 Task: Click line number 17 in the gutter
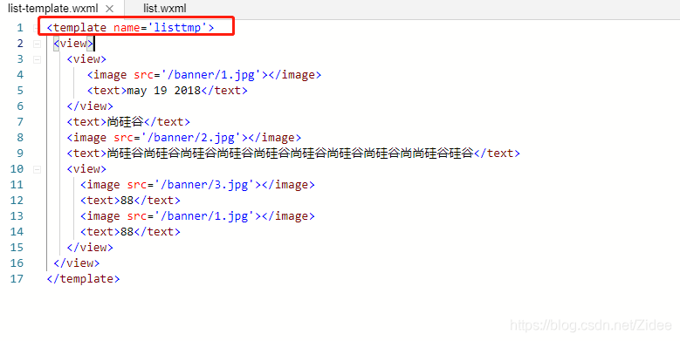pyautogui.click(x=17, y=278)
